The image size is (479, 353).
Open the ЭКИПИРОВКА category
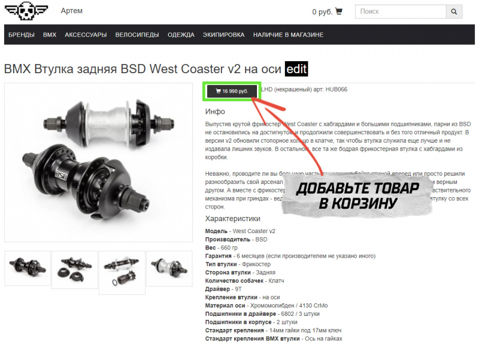point(223,35)
